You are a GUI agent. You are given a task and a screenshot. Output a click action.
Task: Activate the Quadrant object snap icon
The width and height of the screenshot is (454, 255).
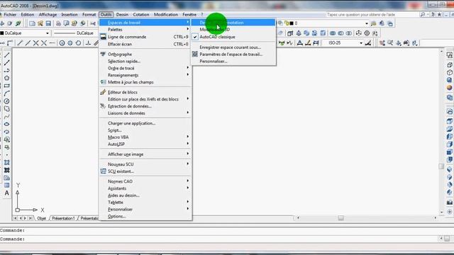[x=70, y=43]
